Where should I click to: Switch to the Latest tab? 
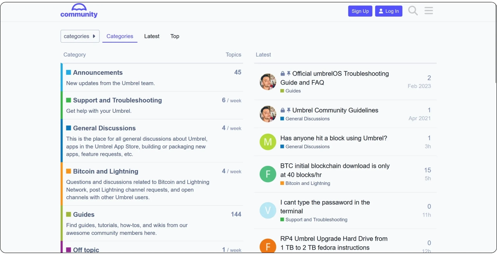click(x=152, y=36)
